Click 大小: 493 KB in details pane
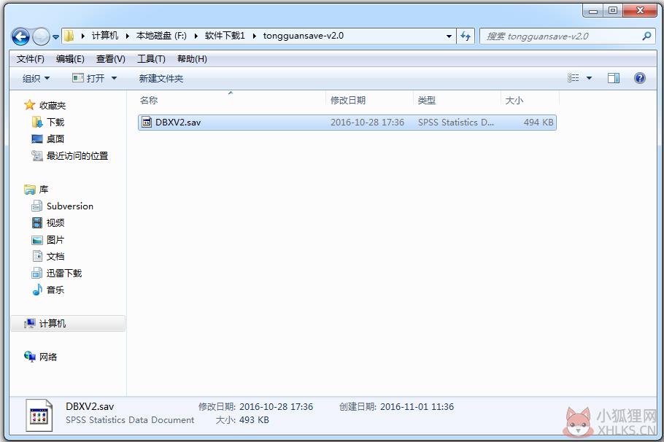This screenshot has width=664, height=442. coord(242,420)
